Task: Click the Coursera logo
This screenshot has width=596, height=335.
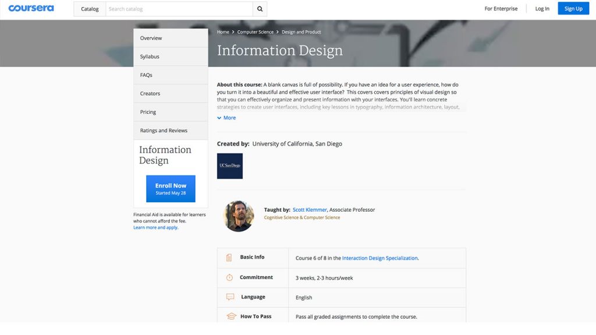Action: pyautogui.click(x=31, y=8)
